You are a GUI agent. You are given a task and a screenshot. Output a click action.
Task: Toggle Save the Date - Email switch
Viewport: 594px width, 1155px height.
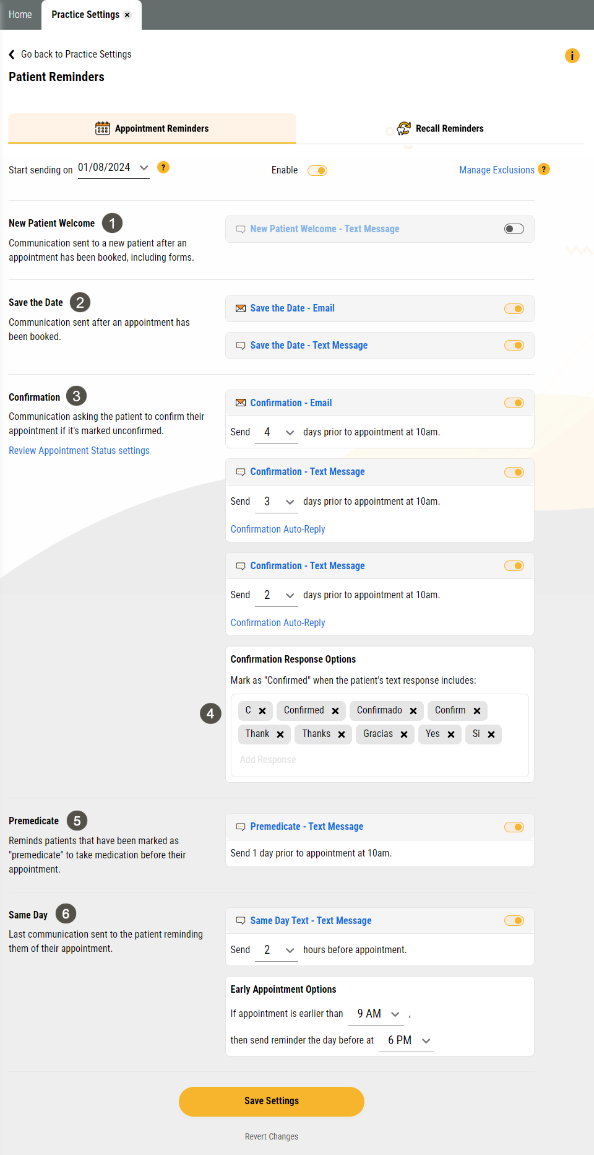point(514,309)
